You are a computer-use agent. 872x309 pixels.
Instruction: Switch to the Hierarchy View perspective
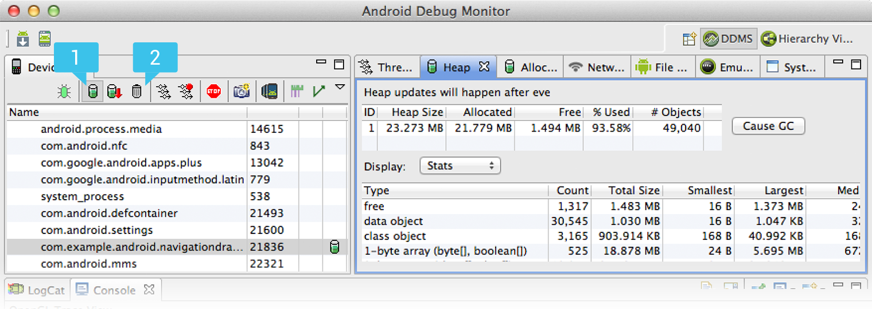[x=807, y=39]
